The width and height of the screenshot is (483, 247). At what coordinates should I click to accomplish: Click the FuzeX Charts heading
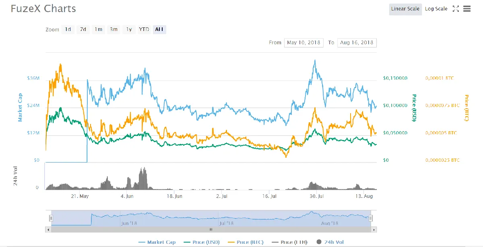43,8
